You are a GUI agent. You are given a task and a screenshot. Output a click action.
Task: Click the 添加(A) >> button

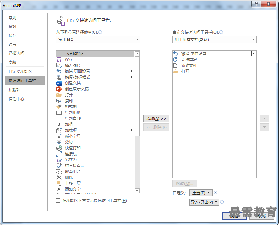[x=156, y=119]
